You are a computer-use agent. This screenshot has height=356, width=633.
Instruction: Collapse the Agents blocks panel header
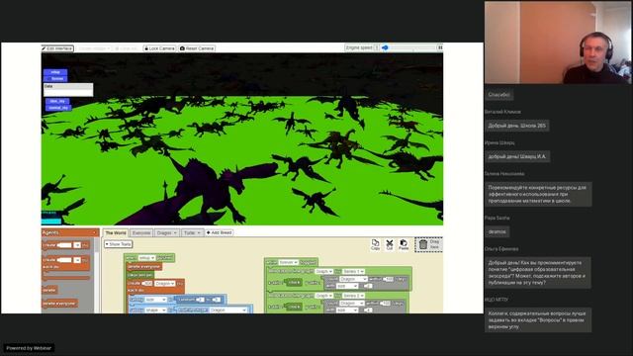point(70,232)
